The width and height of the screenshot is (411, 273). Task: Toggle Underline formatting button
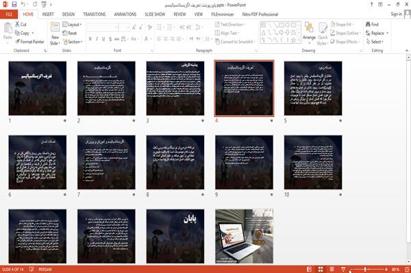[x=103, y=39]
